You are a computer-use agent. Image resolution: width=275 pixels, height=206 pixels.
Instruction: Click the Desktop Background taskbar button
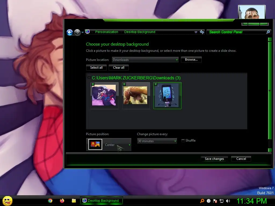(x=101, y=201)
